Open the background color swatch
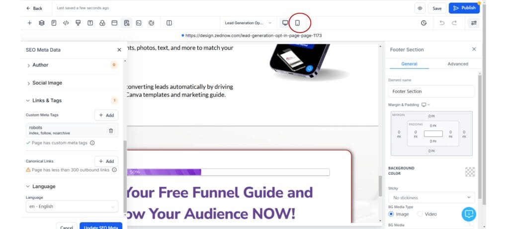This screenshot has height=229, width=509. pos(470,171)
